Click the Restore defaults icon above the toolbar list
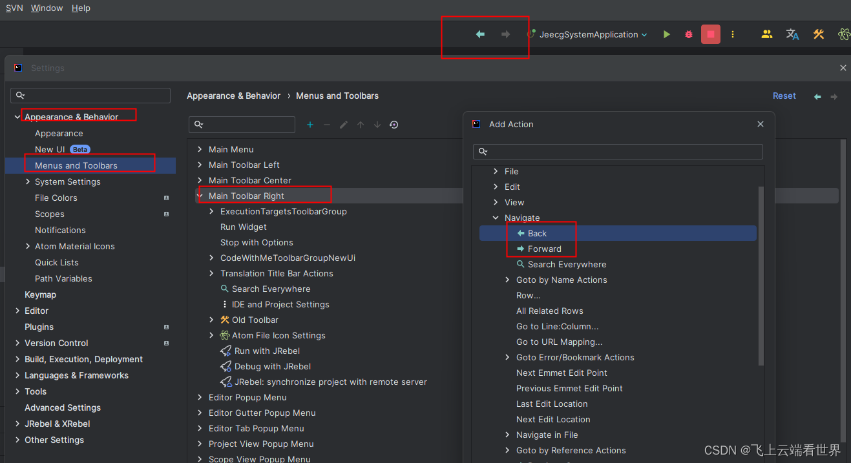 [x=394, y=125]
